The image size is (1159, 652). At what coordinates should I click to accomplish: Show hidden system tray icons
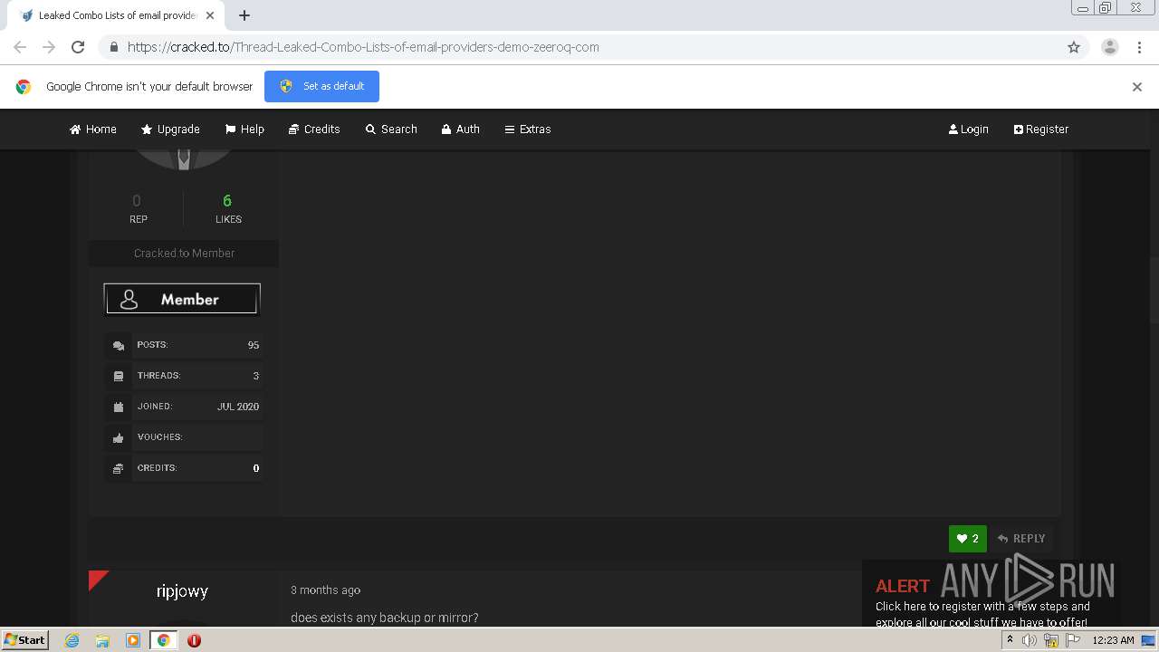coord(1010,640)
